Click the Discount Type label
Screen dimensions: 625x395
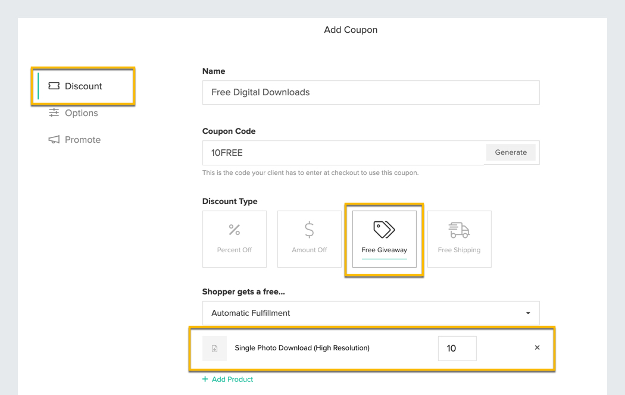pyautogui.click(x=230, y=201)
